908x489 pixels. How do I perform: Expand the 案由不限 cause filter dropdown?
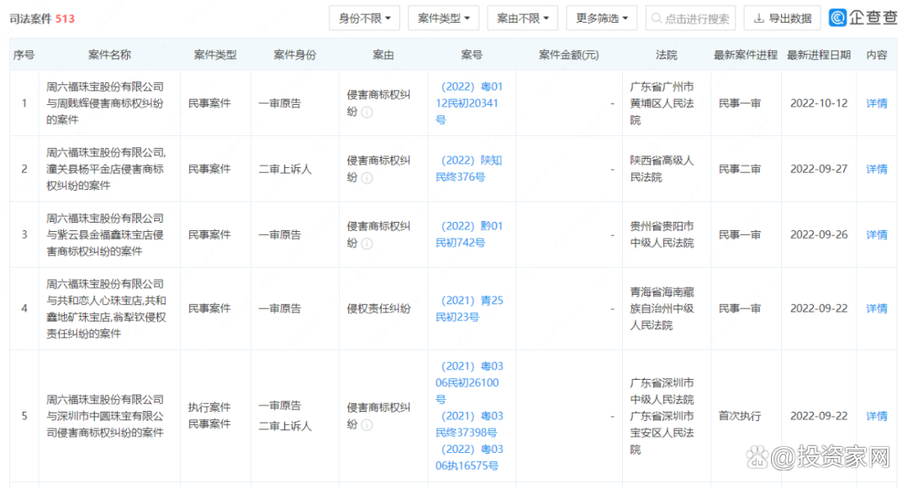click(522, 18)
